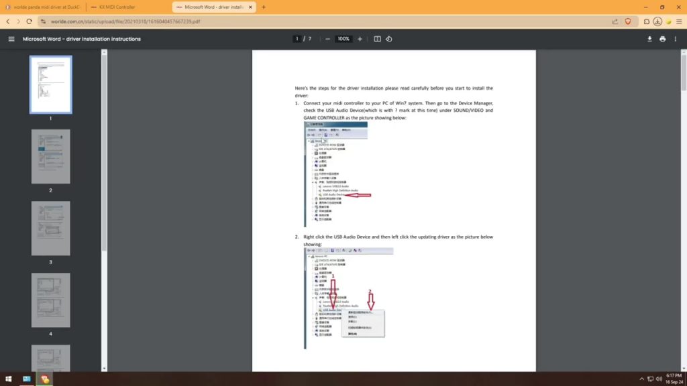Show hidden system tray icons

(641, 379)
